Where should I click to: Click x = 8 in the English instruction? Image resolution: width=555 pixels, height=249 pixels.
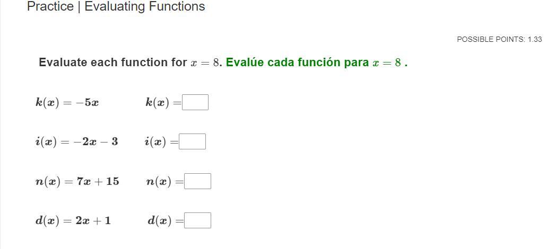pos(205,63)
